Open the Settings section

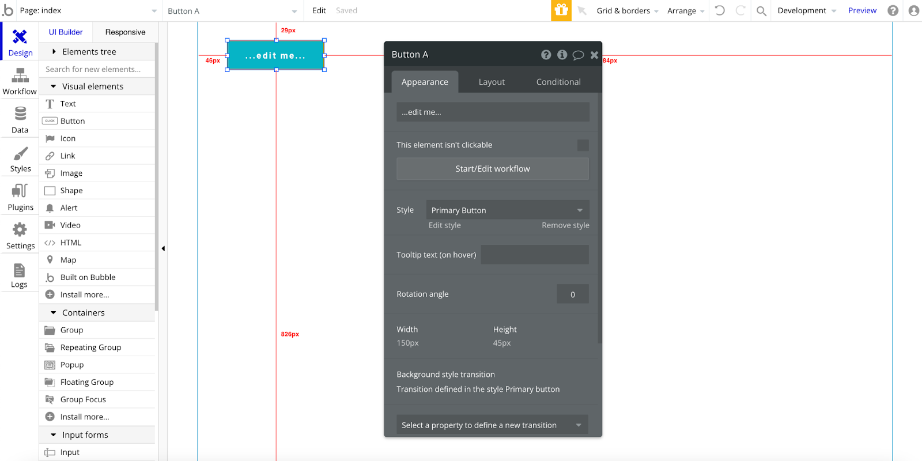(20, 236)
